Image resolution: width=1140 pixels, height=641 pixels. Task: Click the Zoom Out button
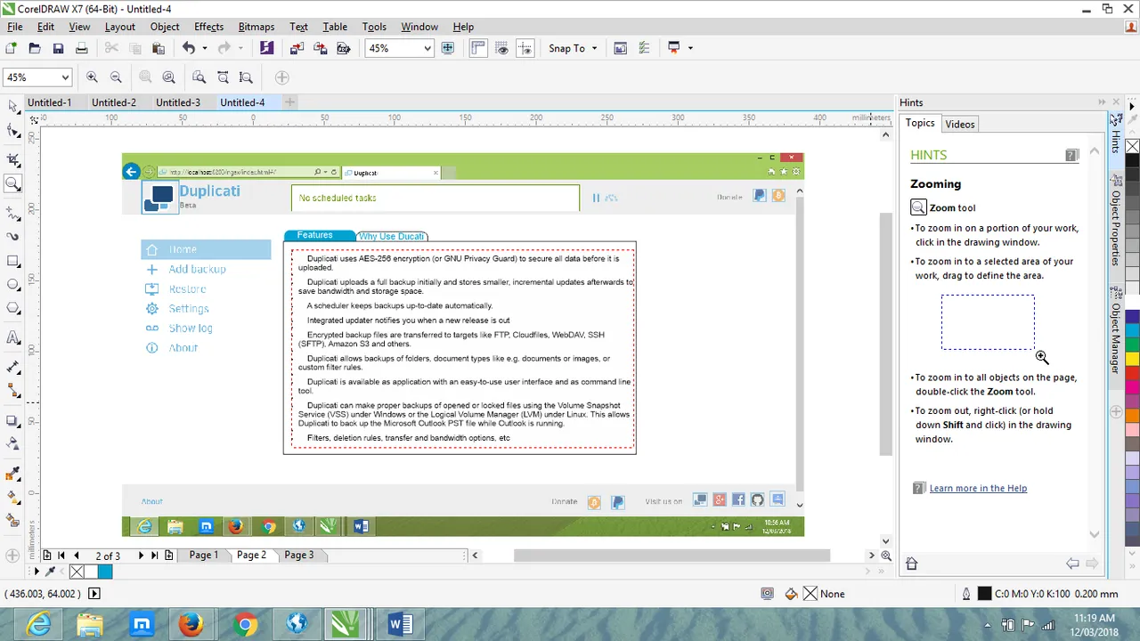coord(116,77)
